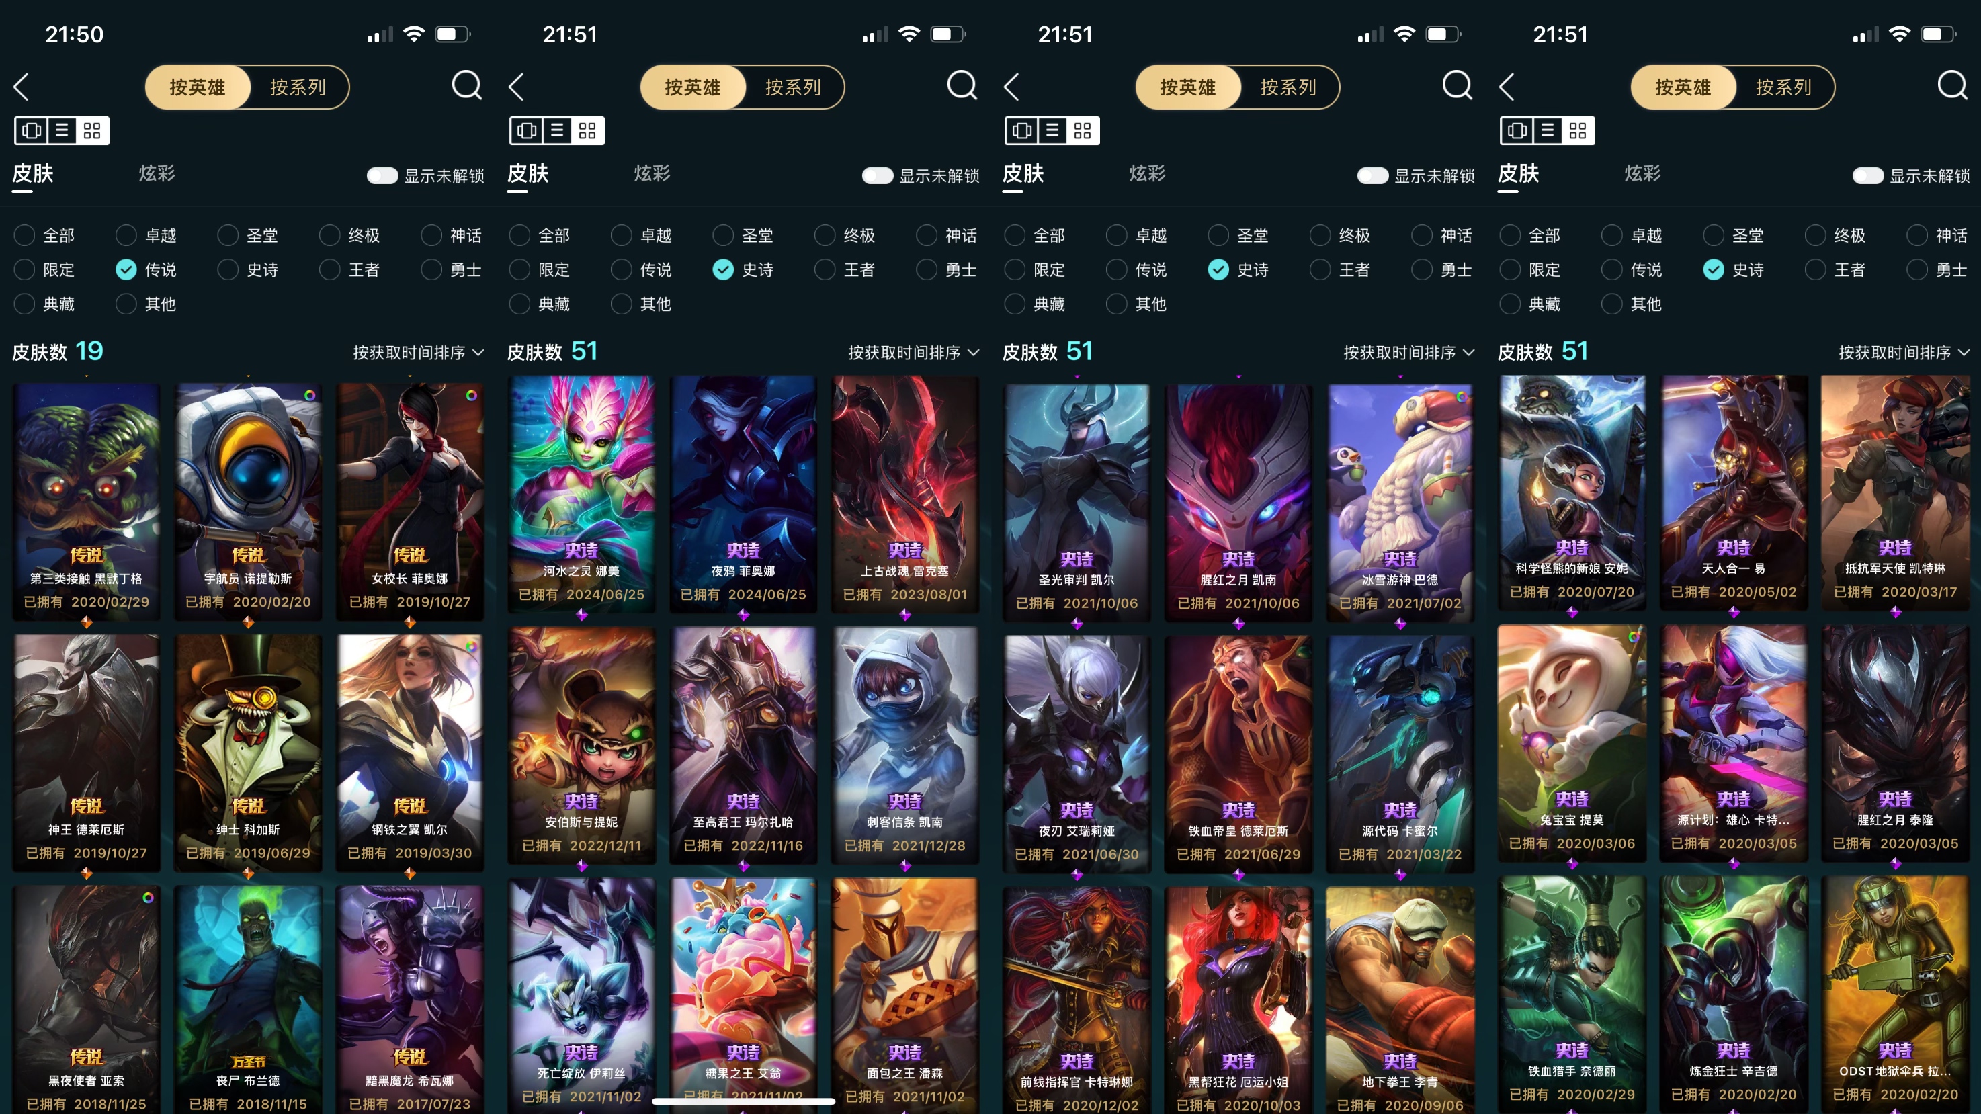The width and height of the screenshot is (1981, 1114).
Task: Uncheck the selected 传说 filter radio
Action: pyautogui.click(x=126, y=270)
